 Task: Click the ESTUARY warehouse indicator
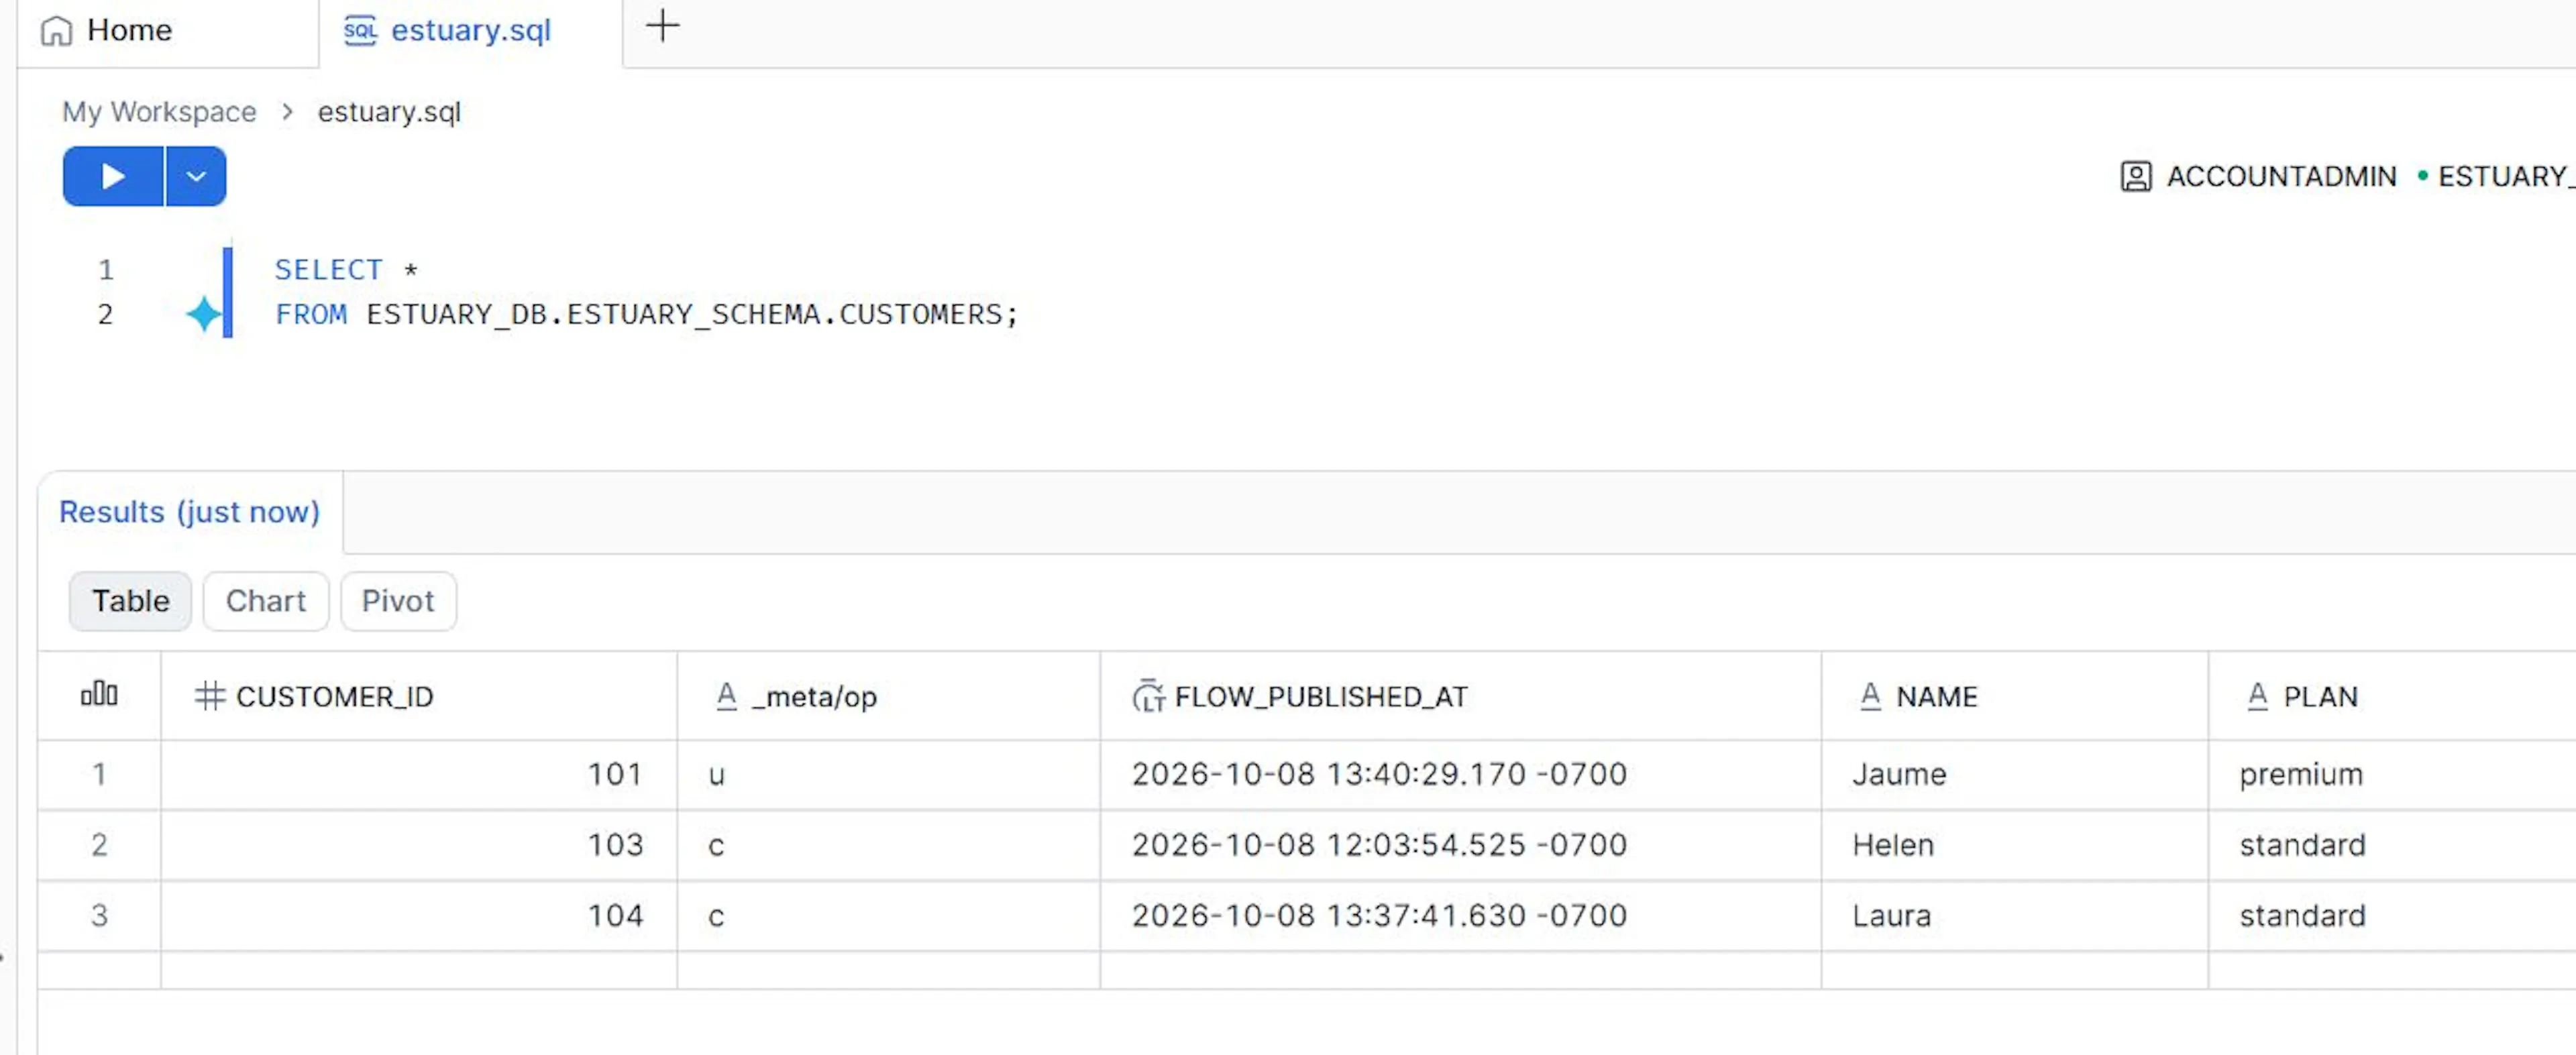[2496, 177]
